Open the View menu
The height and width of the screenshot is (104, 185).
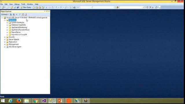click(x=11, y=4)
